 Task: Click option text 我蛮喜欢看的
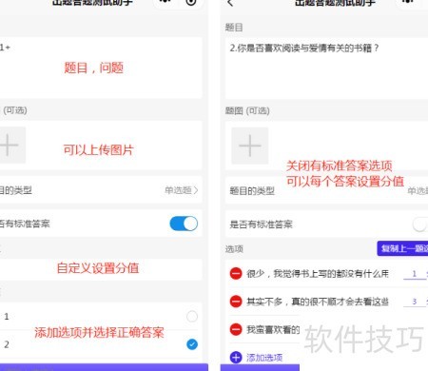coord(273,329)
